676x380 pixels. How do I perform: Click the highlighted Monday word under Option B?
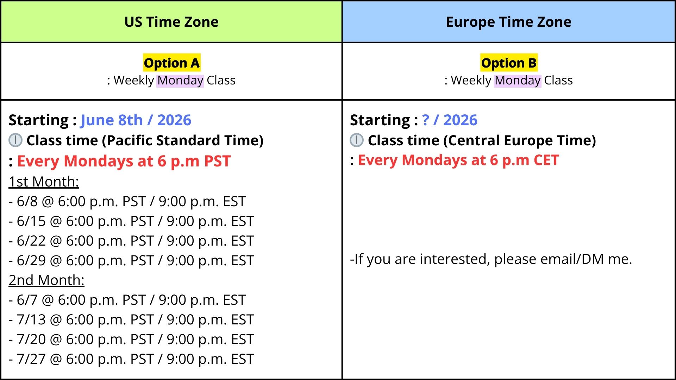tap(518, 81)
